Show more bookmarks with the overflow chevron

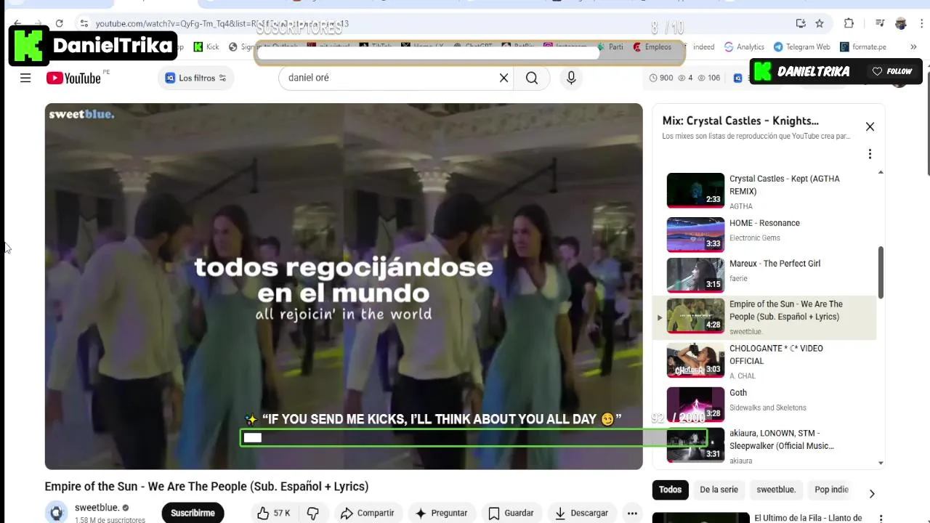pos(913,46)
